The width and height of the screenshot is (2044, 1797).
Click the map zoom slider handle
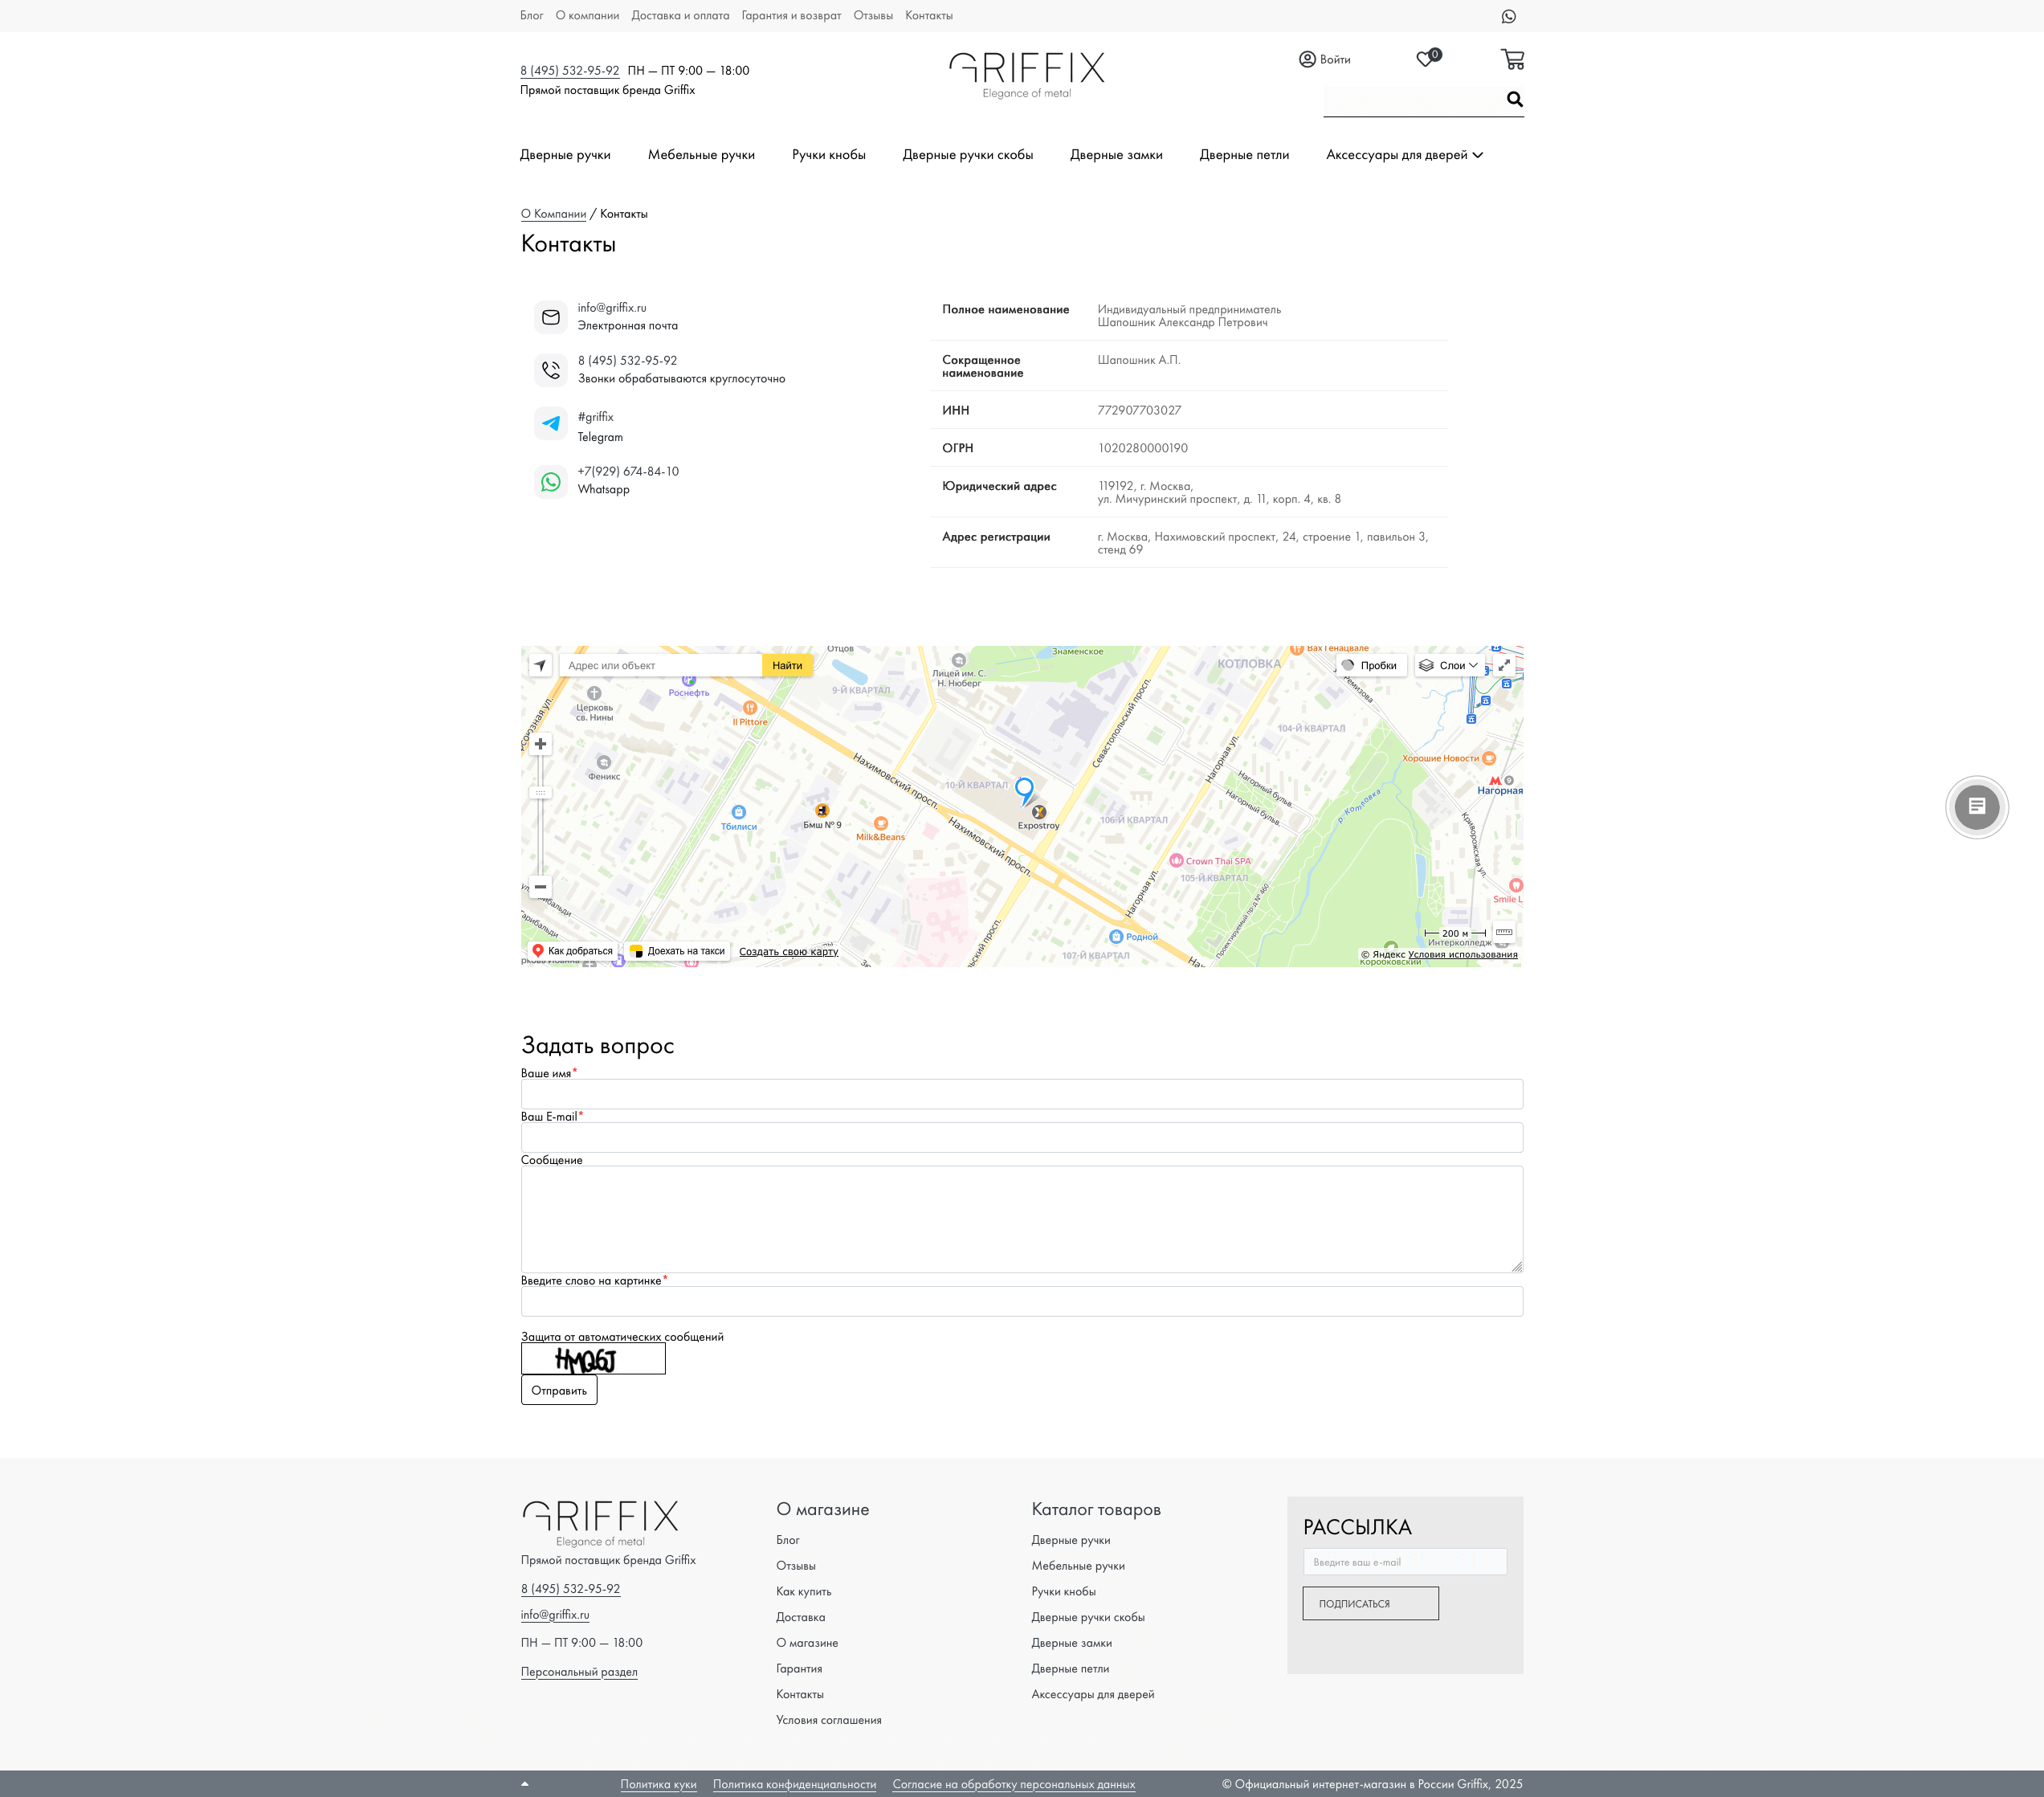tap(540, 792)
